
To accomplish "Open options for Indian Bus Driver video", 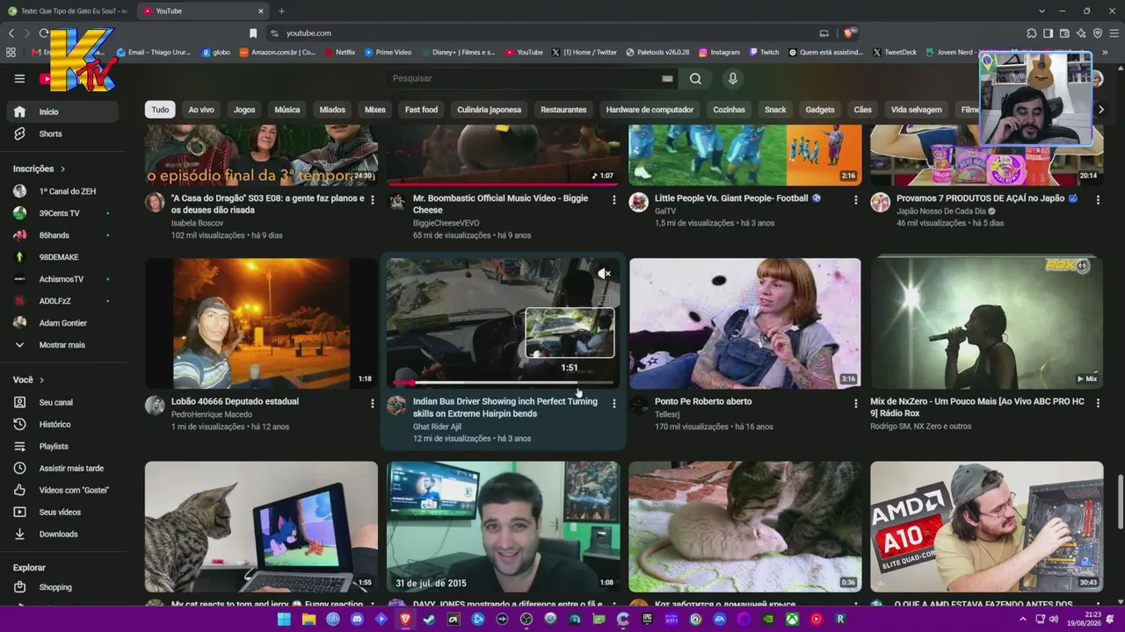I will click(x=613, y=403).
